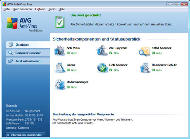
Task: Open the Komponenten menu
Action: (x=23, y=9)
